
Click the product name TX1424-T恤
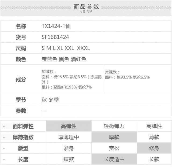coord(56,26)
